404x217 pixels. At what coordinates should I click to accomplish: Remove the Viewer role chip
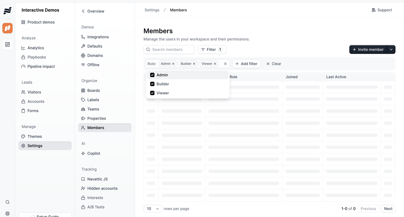pyautogui.click(x=215, y=64)
